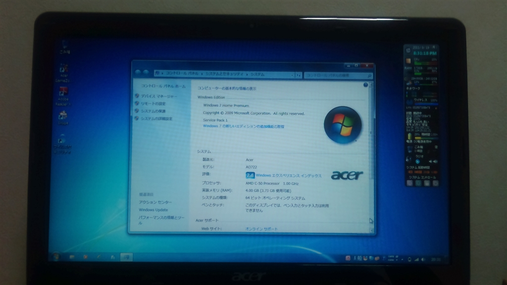Open システムの詳細設定 link

coord(156,119)
